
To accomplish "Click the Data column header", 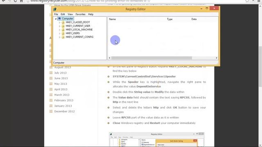I will (194, 19).
